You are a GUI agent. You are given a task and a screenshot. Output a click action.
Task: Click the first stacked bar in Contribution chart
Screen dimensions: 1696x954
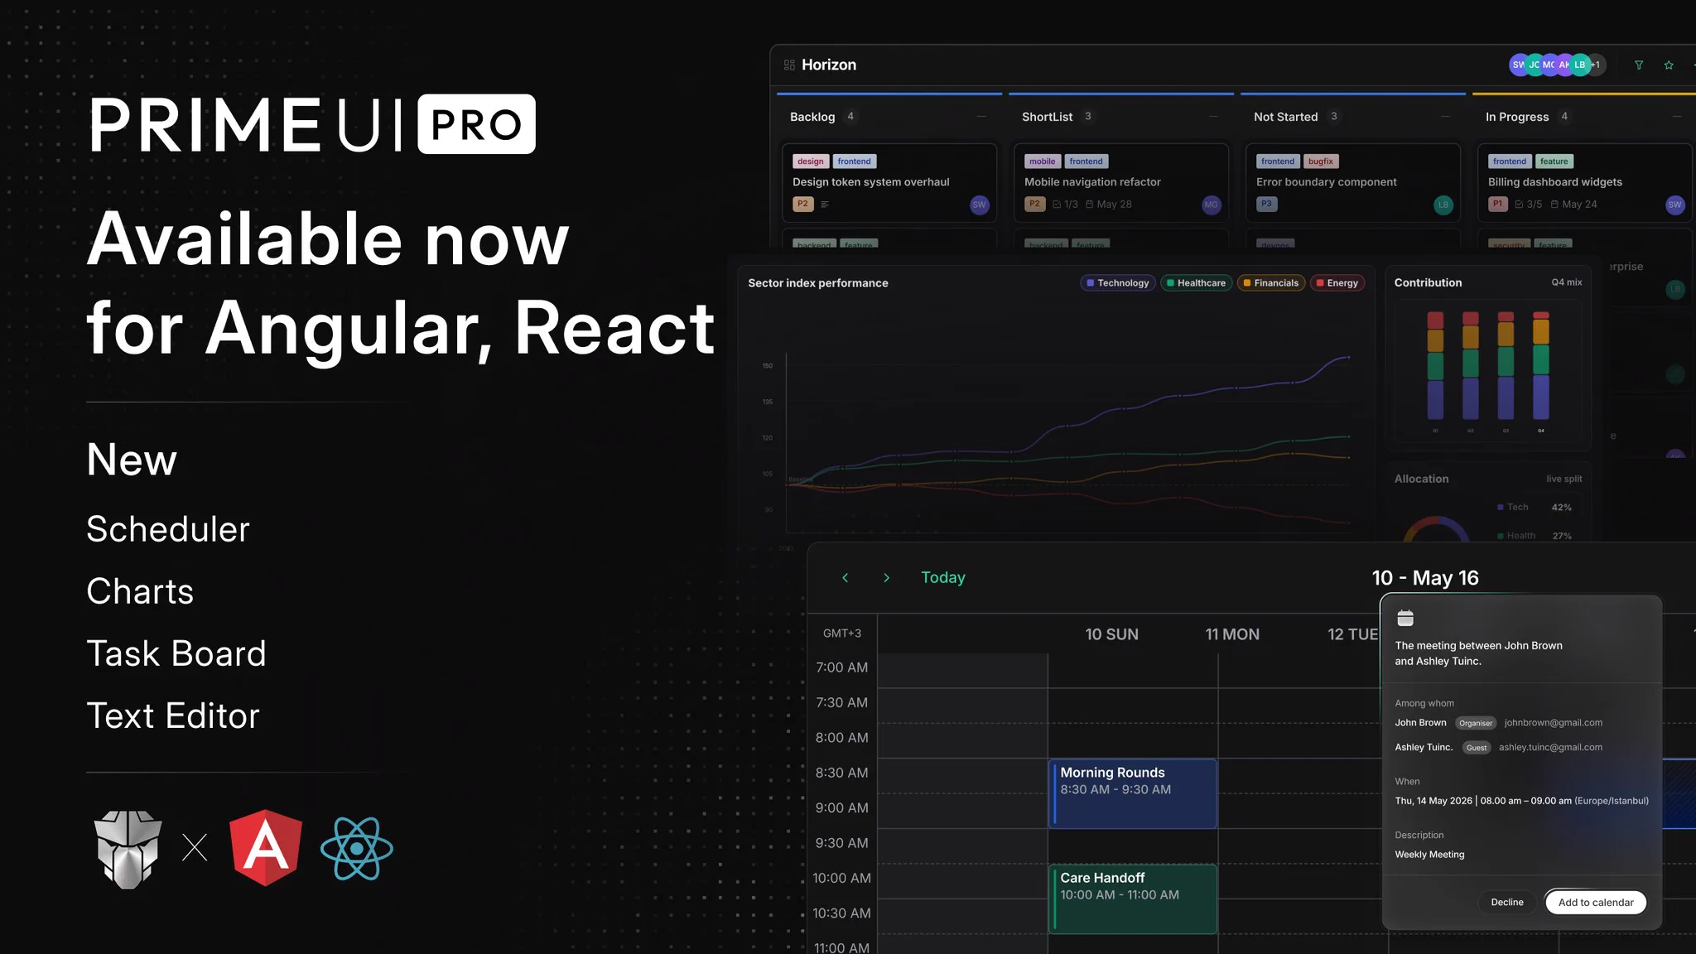coord(1435,366)
